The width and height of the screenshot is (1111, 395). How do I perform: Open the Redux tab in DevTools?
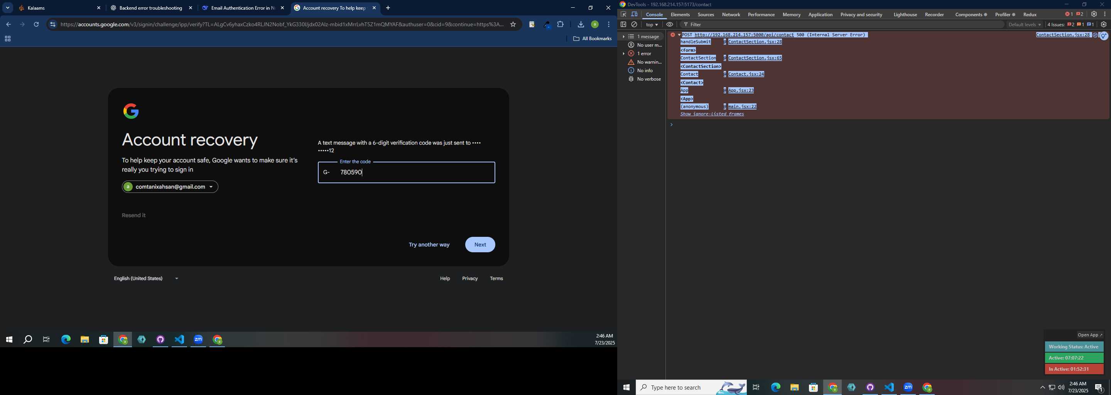pos(1030,15)
